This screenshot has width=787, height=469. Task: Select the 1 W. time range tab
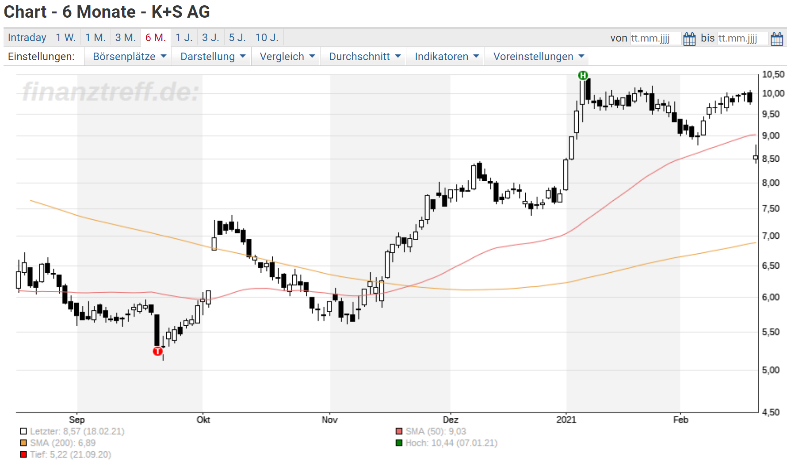[66, 38]
